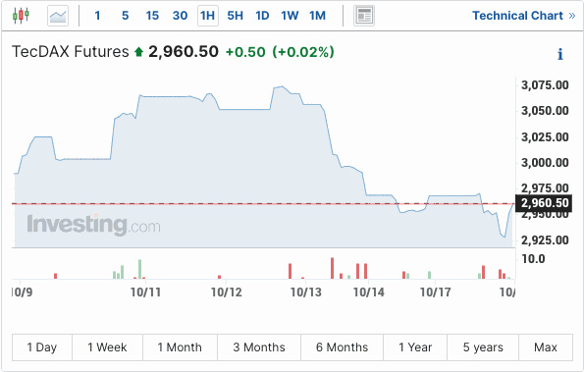Select the 1W interval
The width and height of the screenshot is (584, 372).
point(290,16)
